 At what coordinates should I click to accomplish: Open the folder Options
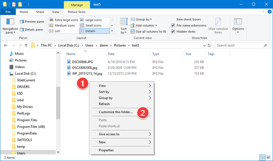coord(238,26)
